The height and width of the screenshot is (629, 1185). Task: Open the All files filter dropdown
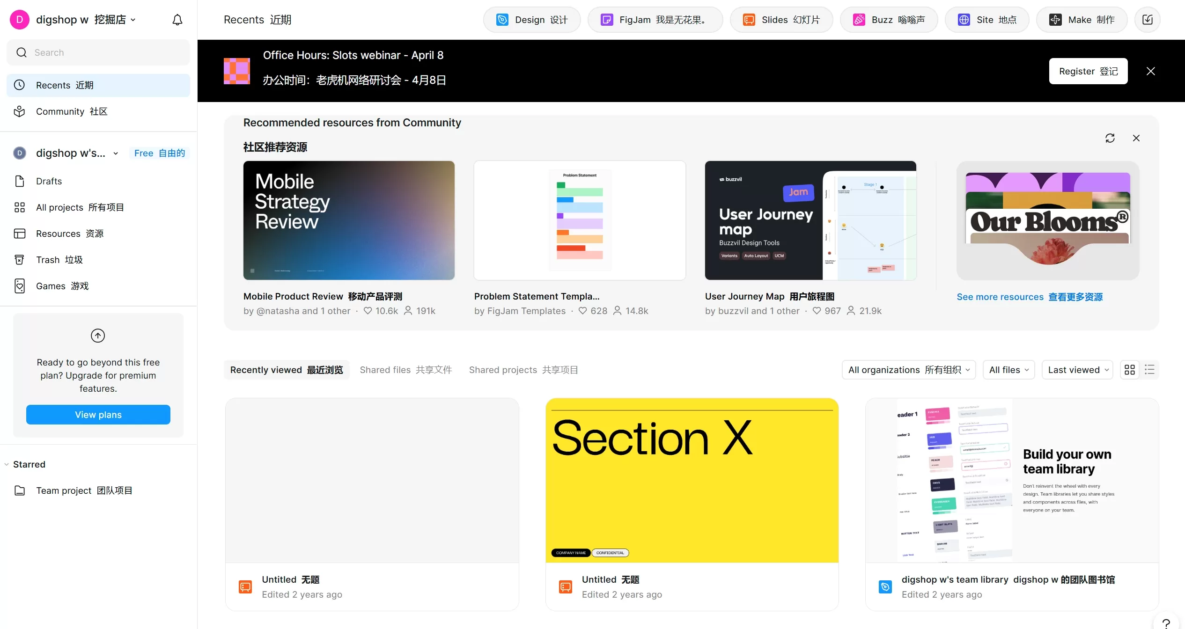click(x=1009, y=370)
